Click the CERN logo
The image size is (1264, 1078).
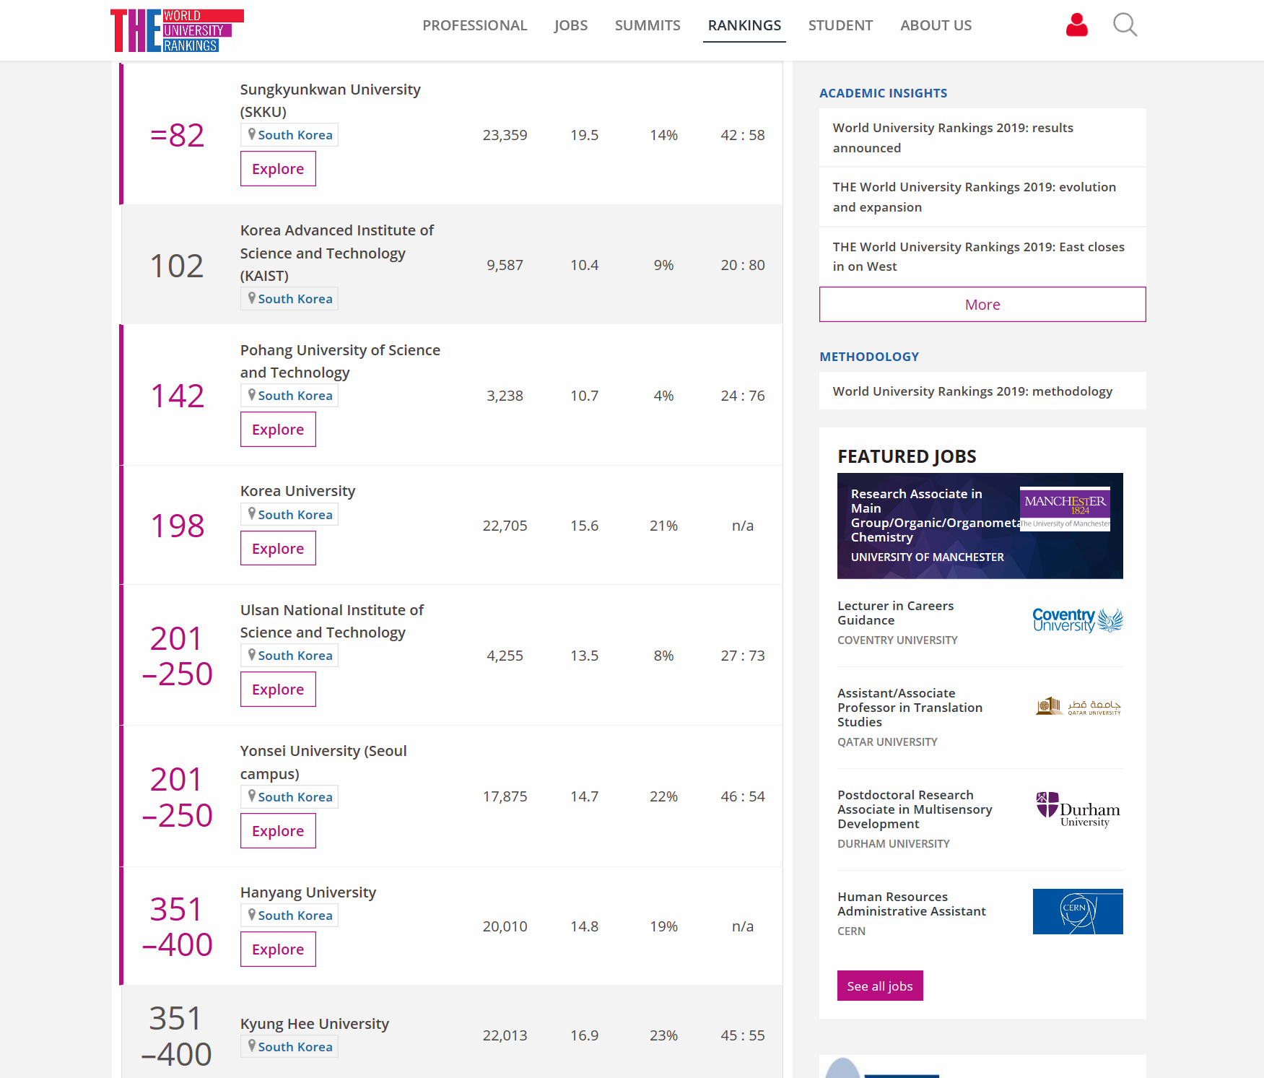tap(1078, 911)
